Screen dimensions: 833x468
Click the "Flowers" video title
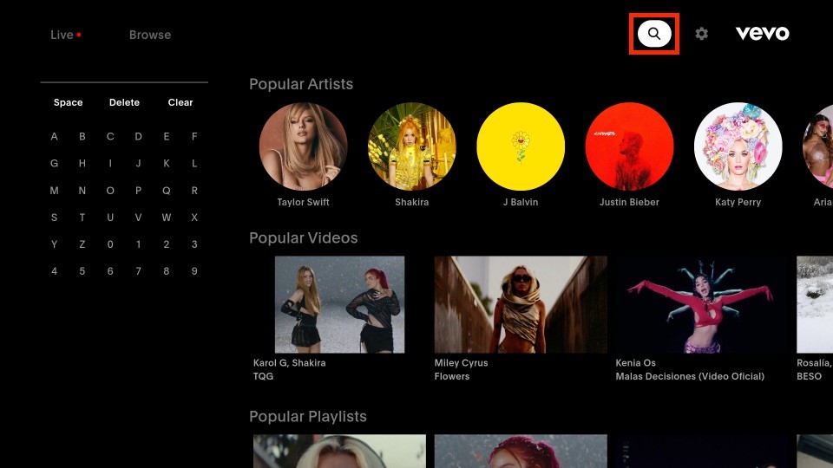click(452, 376)
